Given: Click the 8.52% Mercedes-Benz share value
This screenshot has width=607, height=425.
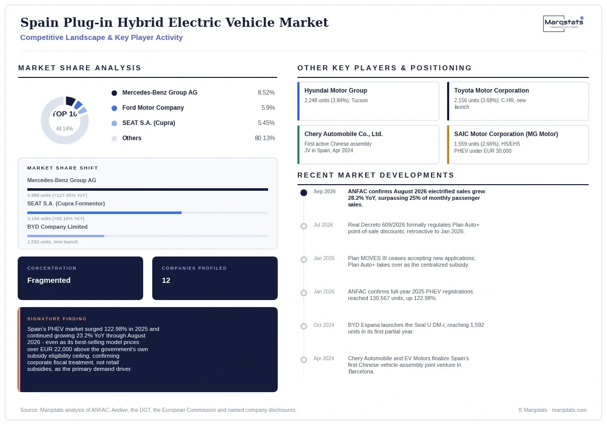Looking at the screenshot, I should click(x=266, y=93).
